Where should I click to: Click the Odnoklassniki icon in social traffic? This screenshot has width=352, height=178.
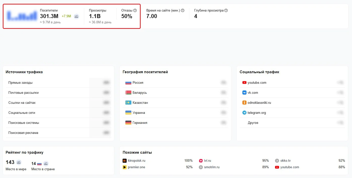(x=244, y=103)
